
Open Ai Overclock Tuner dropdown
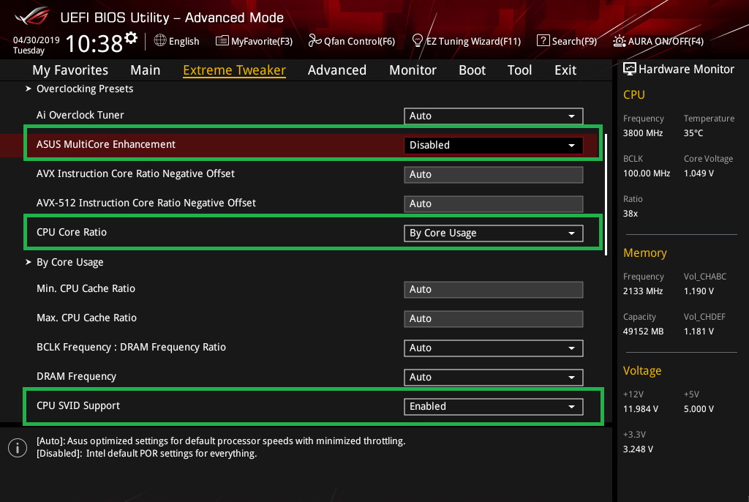pyautogui.click(x=494, y=116)
